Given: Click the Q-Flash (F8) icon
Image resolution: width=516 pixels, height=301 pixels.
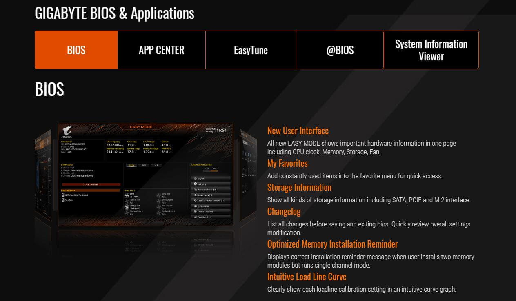Looking at the screenshot, I should (196, 206).
